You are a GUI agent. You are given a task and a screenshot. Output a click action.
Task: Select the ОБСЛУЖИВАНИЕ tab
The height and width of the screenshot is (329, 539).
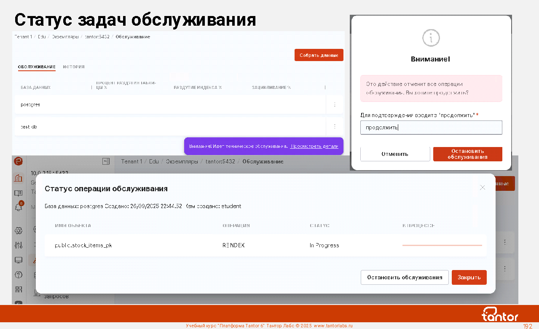[37, 67]
